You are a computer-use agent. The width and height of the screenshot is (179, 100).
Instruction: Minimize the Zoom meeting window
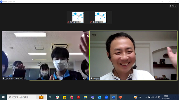(x=162, y=2)
